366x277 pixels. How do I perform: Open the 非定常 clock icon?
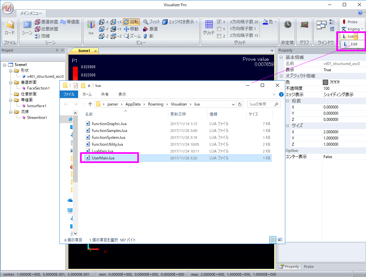[288, 25]
